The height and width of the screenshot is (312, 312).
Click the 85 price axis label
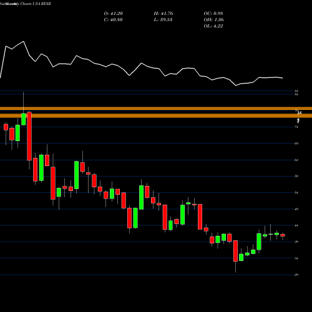pos(296,91)
